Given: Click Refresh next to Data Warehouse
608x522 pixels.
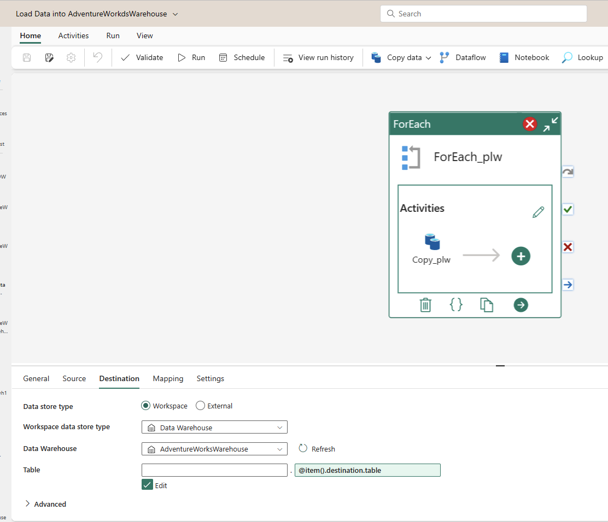Looking at the screenshot, I should point(317,449).
